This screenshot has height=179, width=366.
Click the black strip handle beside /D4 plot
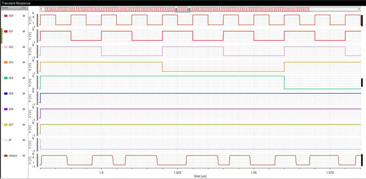(362, 82)
